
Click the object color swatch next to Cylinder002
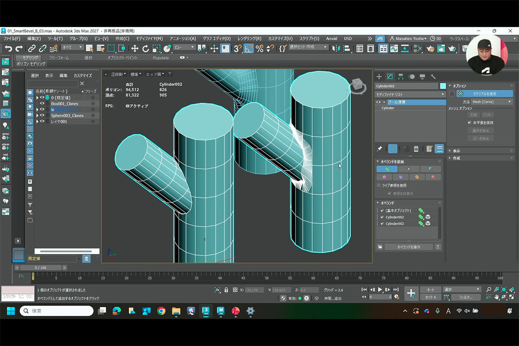tap(443, 86)
